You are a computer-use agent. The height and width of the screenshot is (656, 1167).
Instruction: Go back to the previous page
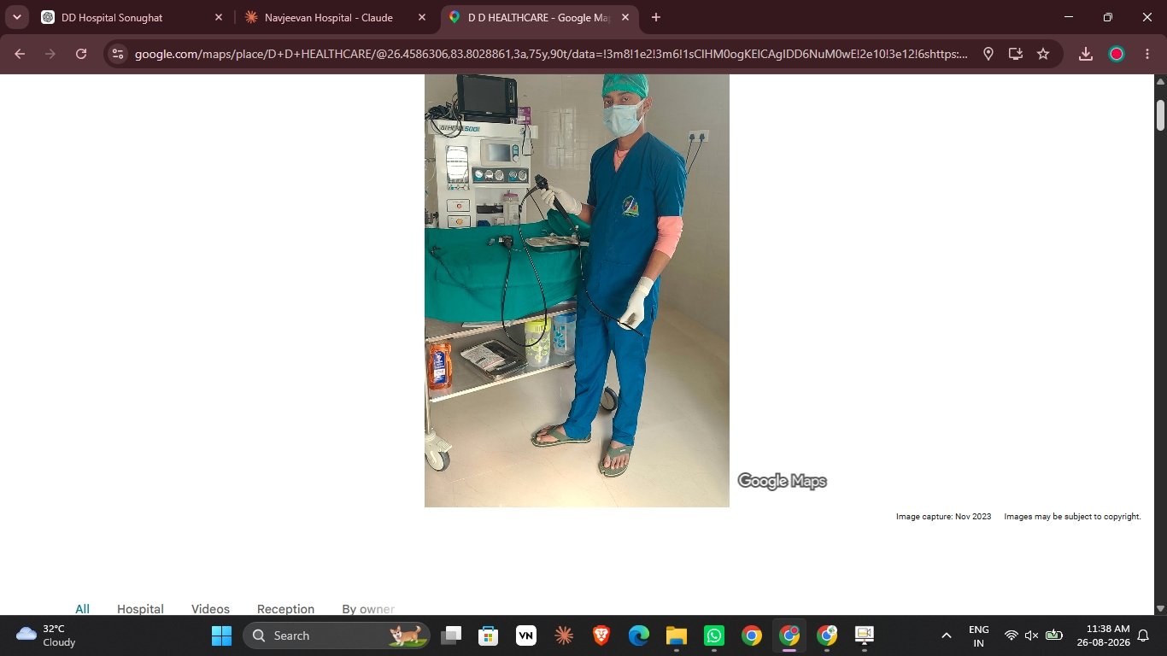(20, 54)
